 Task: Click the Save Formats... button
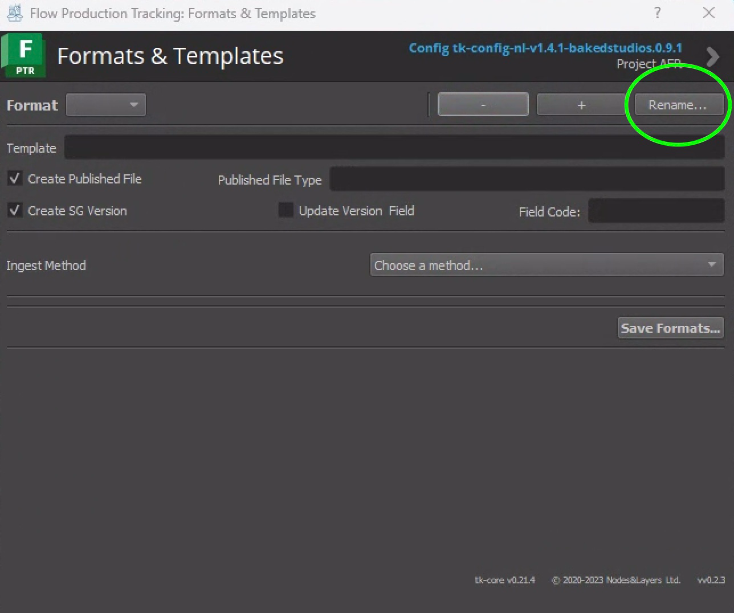point(670,328)
